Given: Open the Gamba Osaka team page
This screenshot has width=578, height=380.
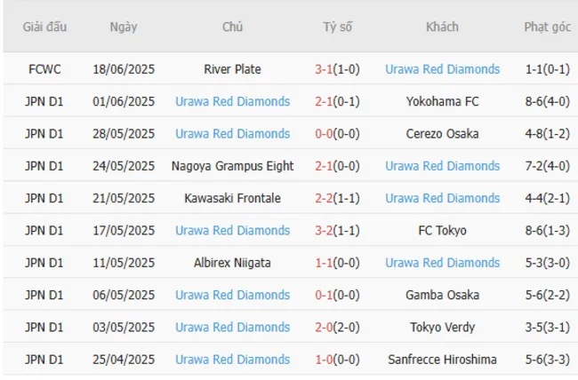Looking at the screenshot, I should (x=442, y=295).
